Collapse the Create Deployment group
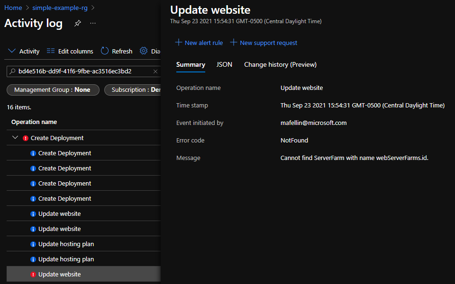455x284 pixels. click(x=14, y=137)
